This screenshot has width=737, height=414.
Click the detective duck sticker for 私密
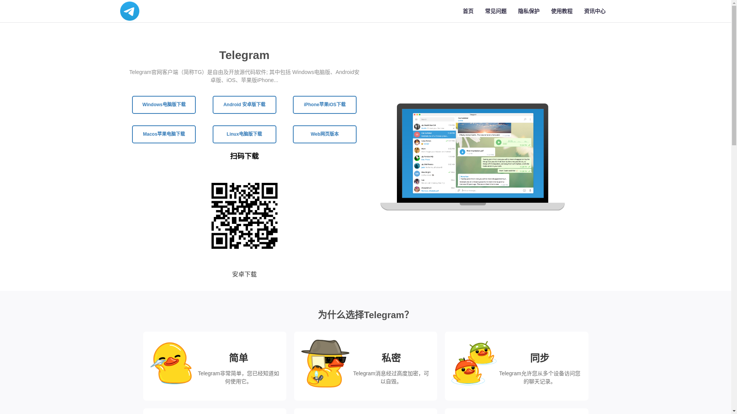(325, 363)
